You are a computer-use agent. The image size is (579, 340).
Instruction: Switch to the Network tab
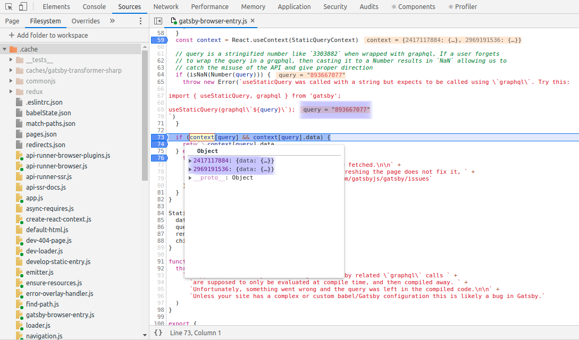pyautogui.click(x=166, y=7)
